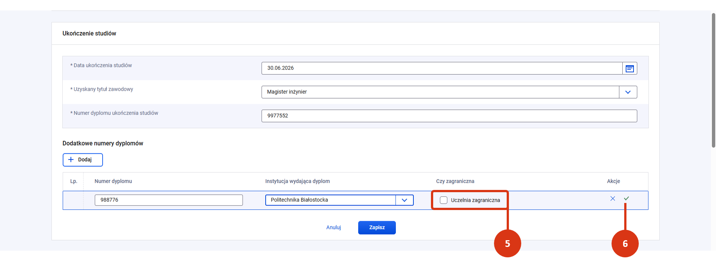The width and height of the screenshot is (716, 270).
Task: Click the Numer dyplomu column header
Action: point(113,181)
